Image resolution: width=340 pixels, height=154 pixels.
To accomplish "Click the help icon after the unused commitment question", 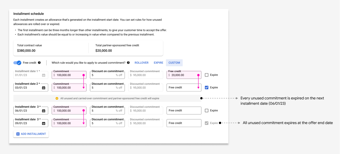I will [129, 62].
